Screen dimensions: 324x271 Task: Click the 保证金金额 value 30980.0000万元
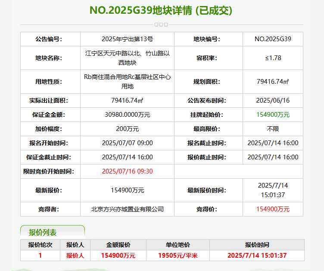tap(127, 115)
